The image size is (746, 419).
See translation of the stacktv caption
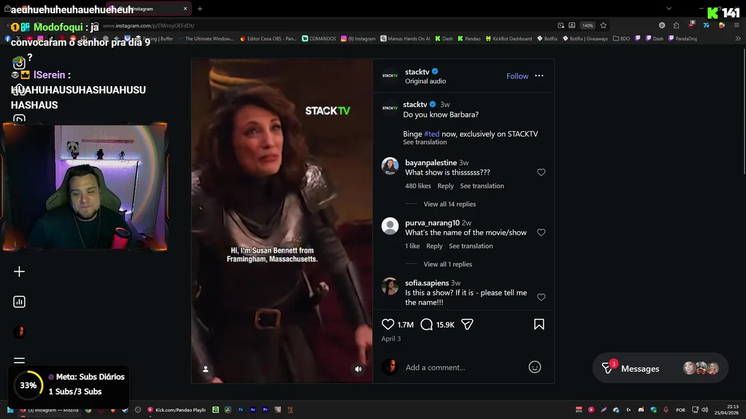pyautogui.click(x=425, y=143)
